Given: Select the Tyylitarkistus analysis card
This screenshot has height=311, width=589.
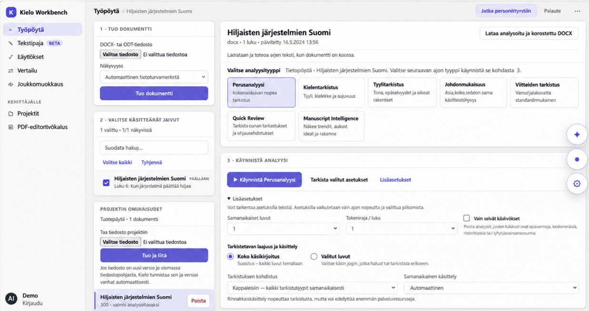Looking at the screenshot, I should click(402, 92).
